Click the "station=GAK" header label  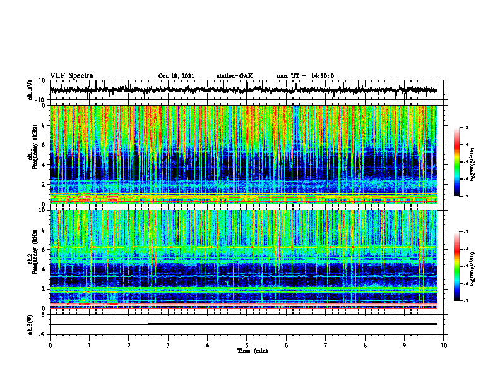tap(235, 76)
